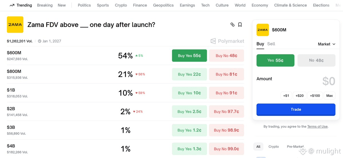This screenshot has width=343, height=158.
Task: Click the clock icon beside Jan 1, 2027
Action: 39,41
